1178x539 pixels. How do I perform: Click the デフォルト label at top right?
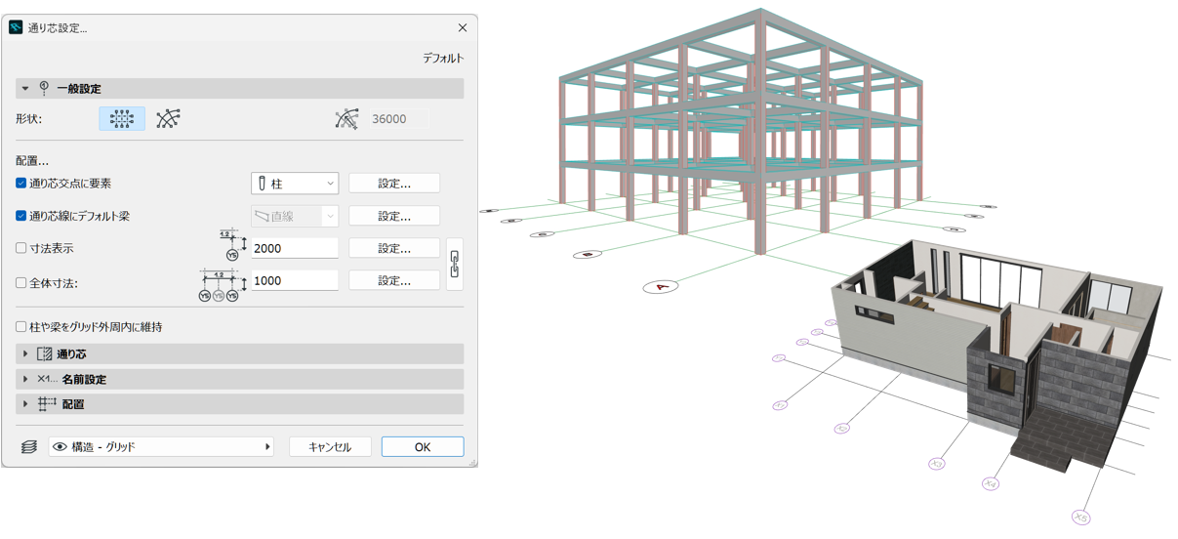[x=443, y=59]
